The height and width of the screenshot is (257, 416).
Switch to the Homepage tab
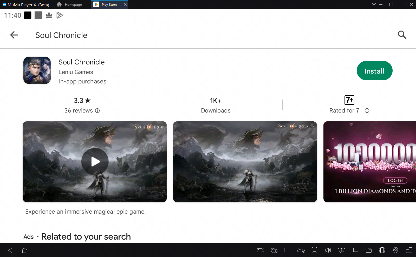69,5
